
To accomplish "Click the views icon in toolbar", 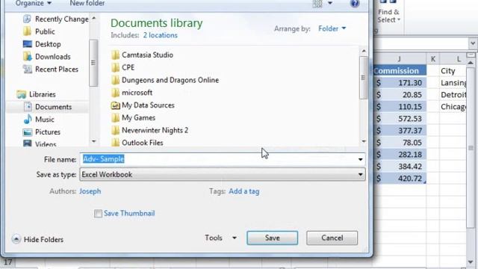I will 317,3.
